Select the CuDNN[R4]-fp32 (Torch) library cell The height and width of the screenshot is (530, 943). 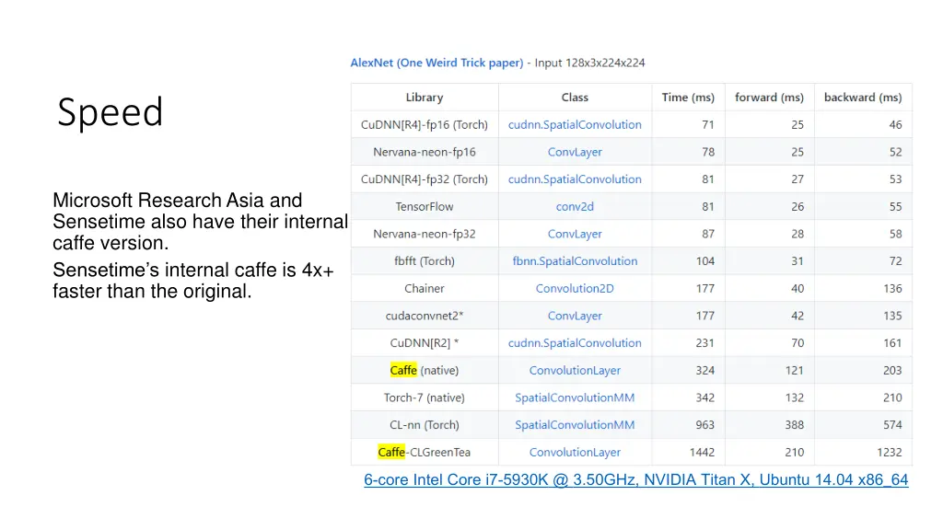pos(424,179)
